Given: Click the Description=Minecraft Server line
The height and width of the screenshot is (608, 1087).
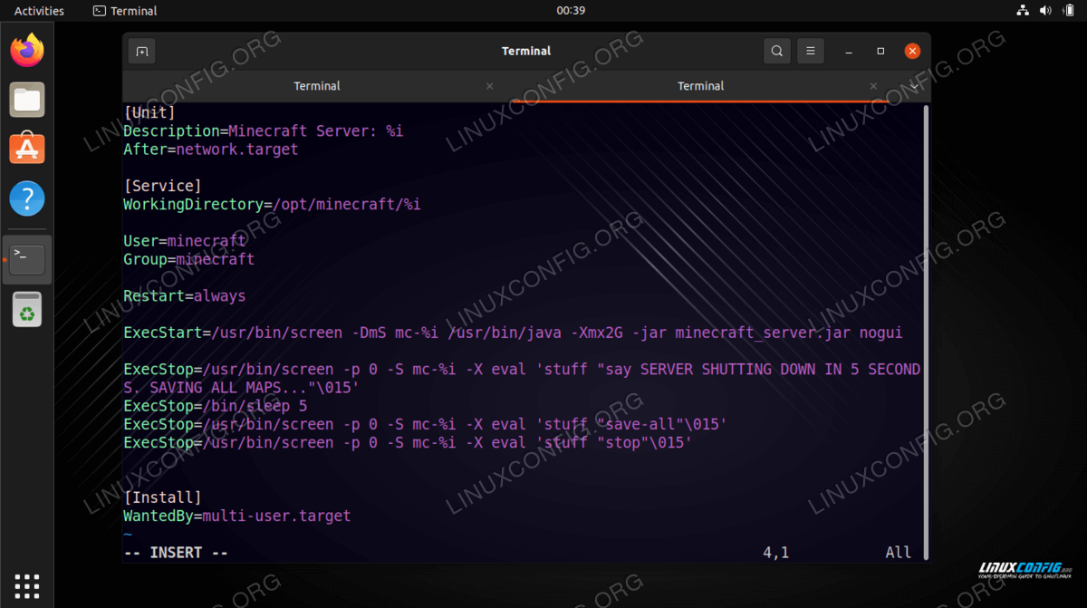Looking at the screenshot, I should coord(264,131).
